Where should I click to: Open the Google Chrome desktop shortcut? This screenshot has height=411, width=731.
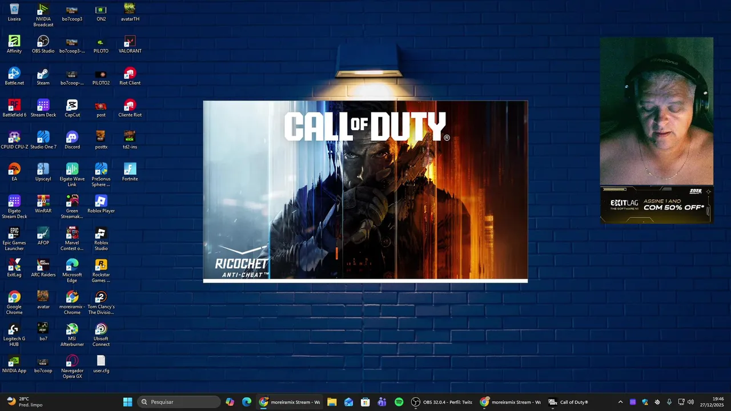14,303
